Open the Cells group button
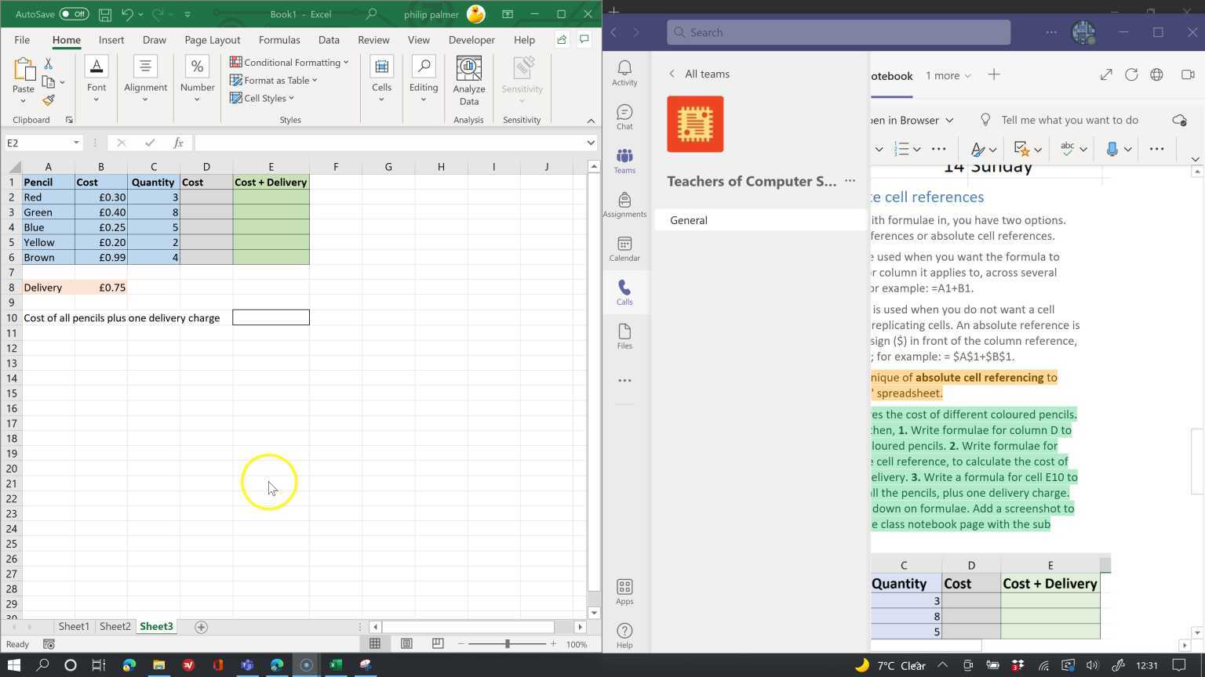 [381, 80]
